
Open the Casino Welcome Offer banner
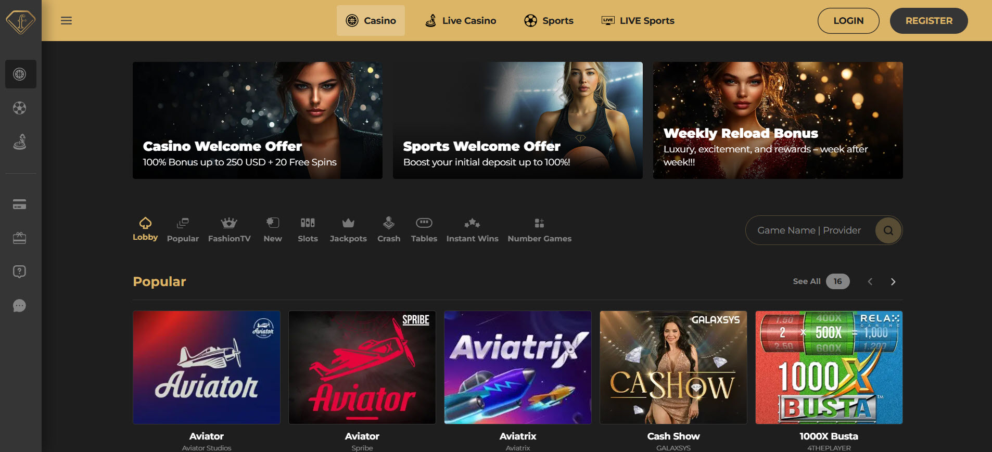[258, 121]
